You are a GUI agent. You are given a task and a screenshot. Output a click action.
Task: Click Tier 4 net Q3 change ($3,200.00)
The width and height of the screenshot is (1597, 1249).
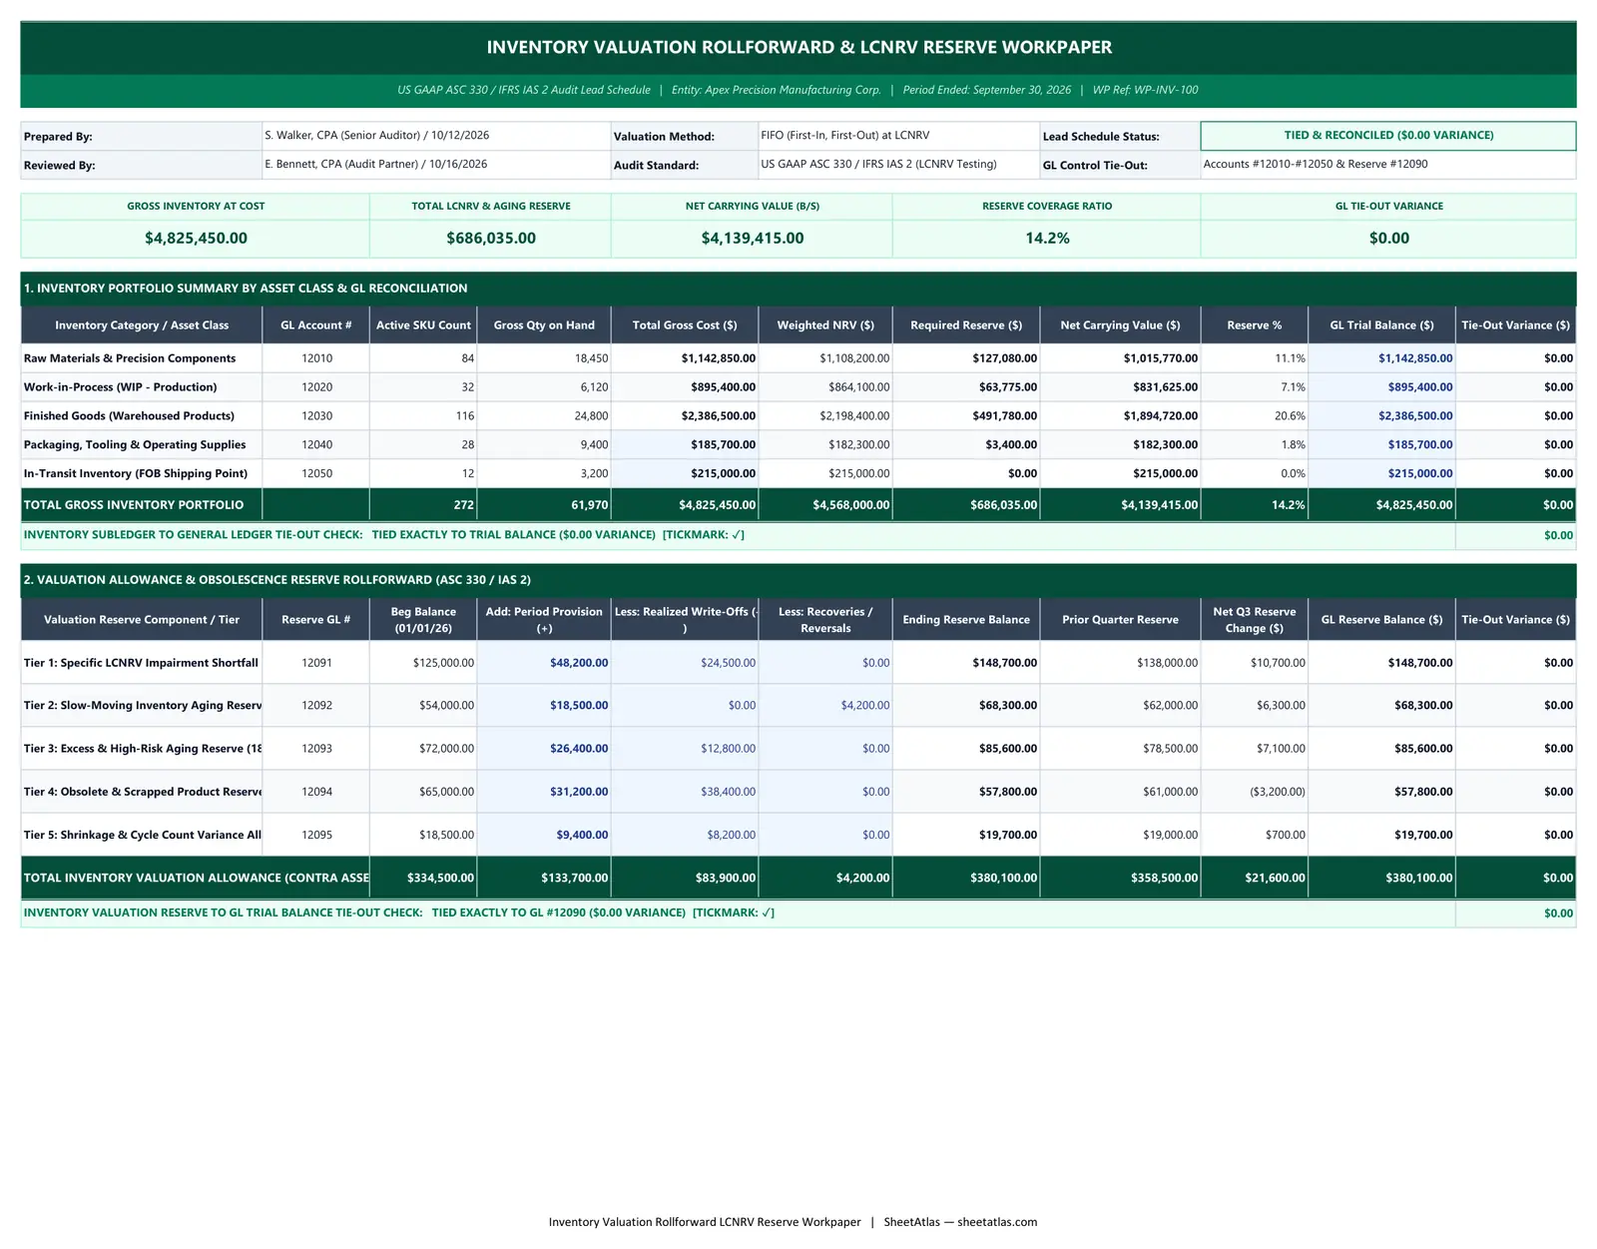pyautogui.click(x=1255, y=792)
